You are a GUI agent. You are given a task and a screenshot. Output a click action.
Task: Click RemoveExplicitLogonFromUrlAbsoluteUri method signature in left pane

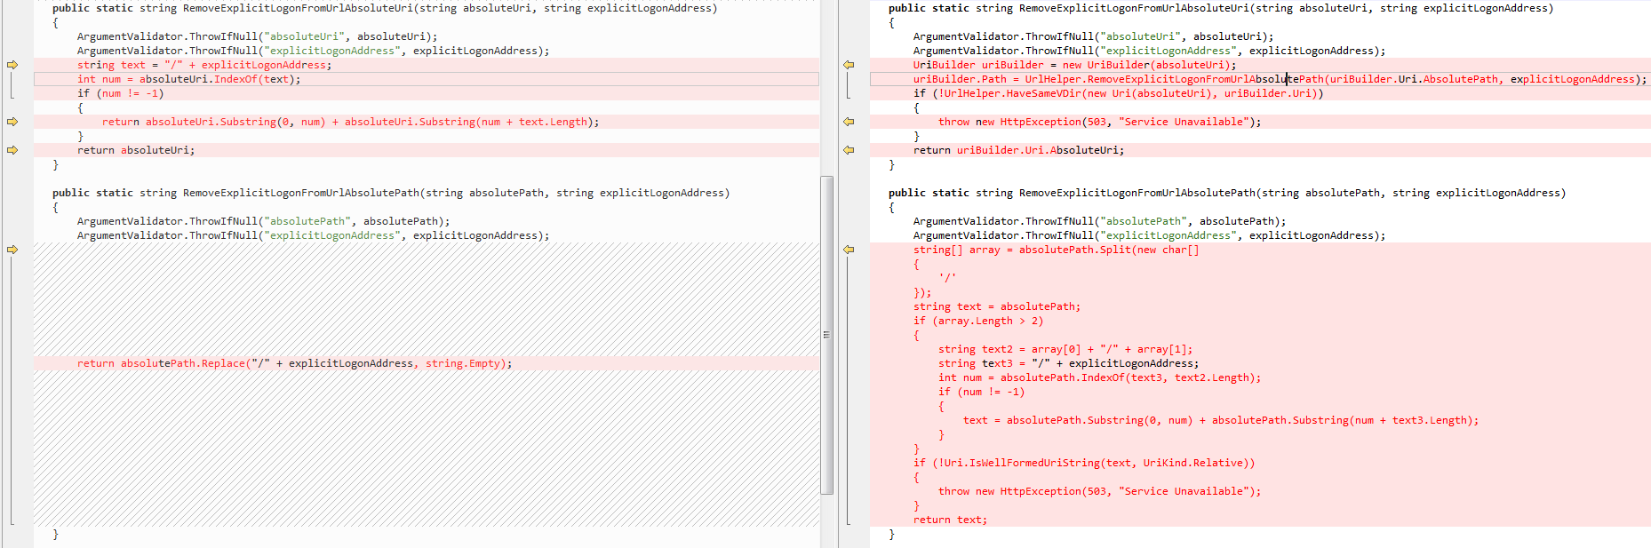pyautogui.click(x=385, y=8)
